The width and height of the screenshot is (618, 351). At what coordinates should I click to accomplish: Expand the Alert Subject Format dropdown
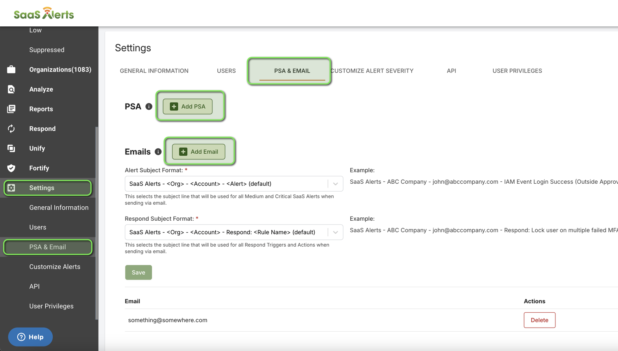coord(335,184)
